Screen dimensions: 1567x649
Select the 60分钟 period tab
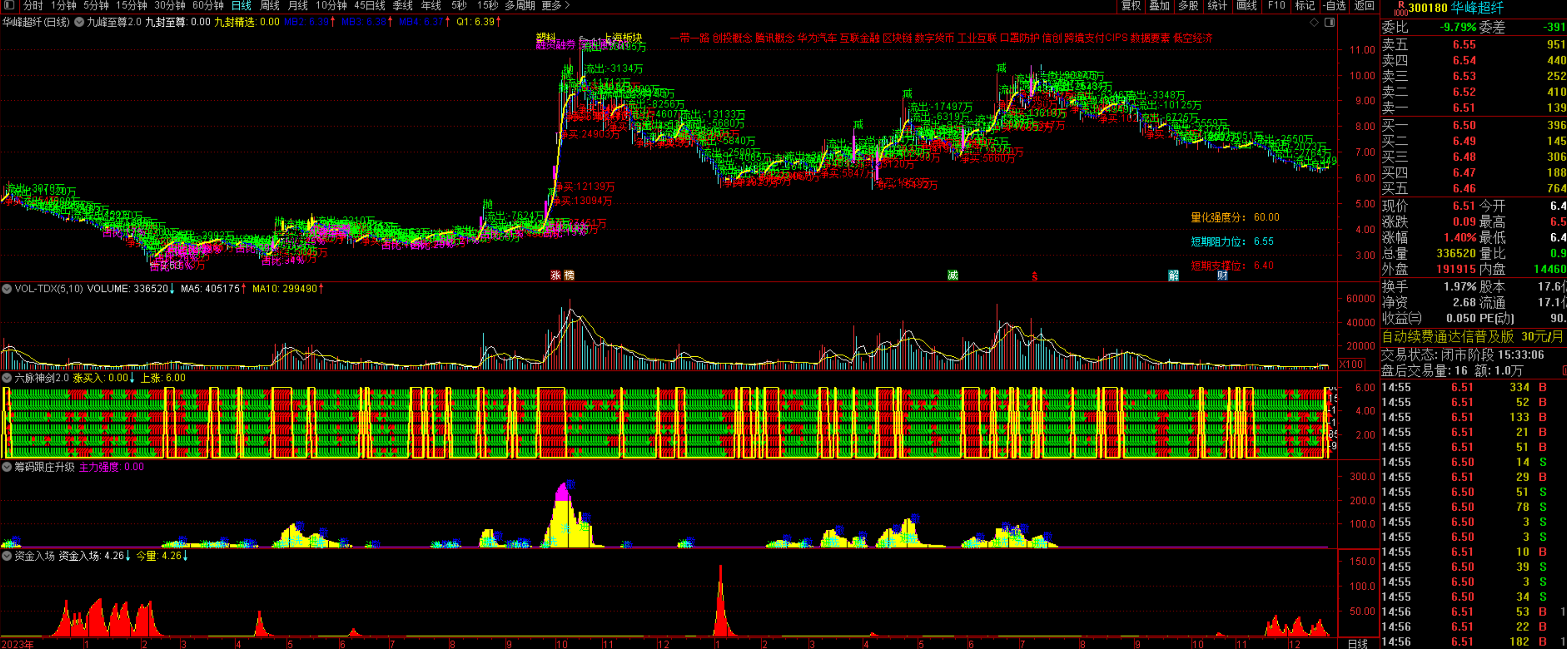tap(208, 6)
